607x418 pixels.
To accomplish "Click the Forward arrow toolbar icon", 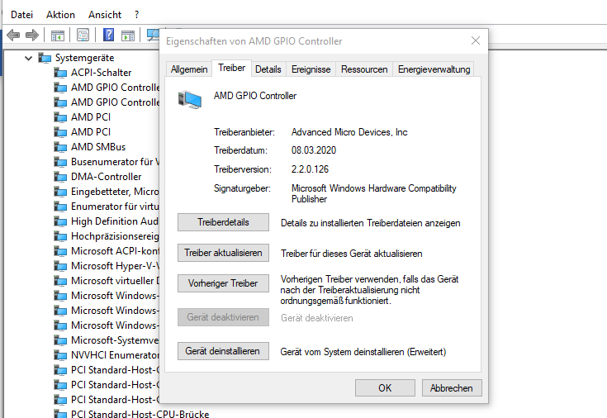I will click(31, 36).
